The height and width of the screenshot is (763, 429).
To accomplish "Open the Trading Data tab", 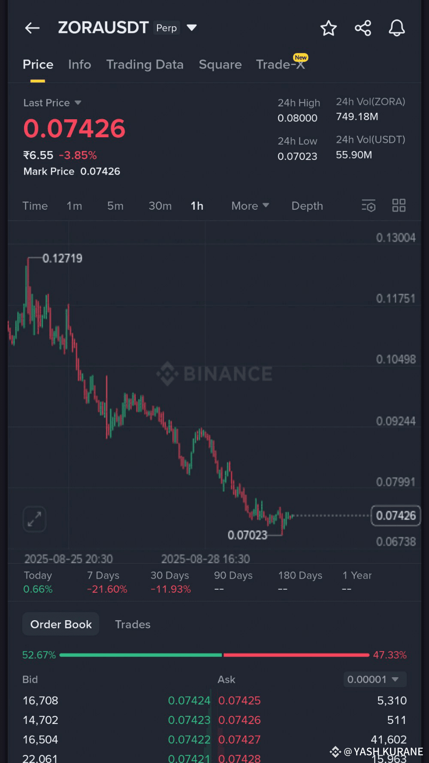I will 145,64.
